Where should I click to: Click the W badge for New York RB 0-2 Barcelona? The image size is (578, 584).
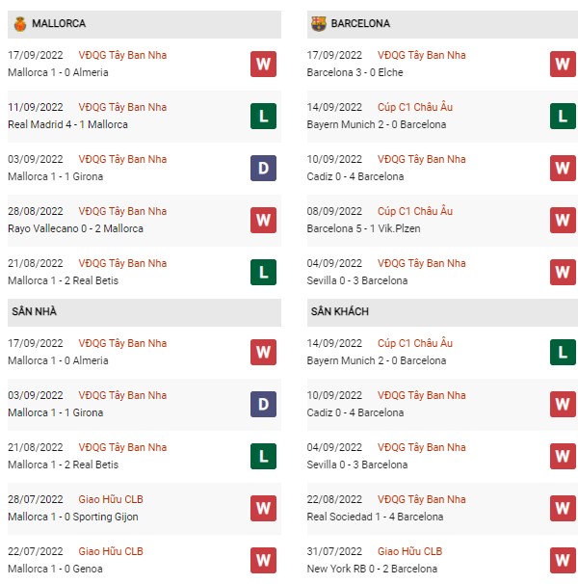tap(563, 560)
